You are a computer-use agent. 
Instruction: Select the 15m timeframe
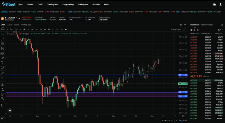(x=16, y=29)
